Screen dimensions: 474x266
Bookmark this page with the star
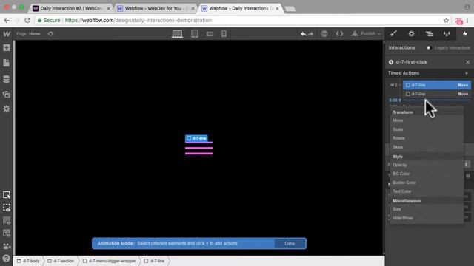[446, 21]
